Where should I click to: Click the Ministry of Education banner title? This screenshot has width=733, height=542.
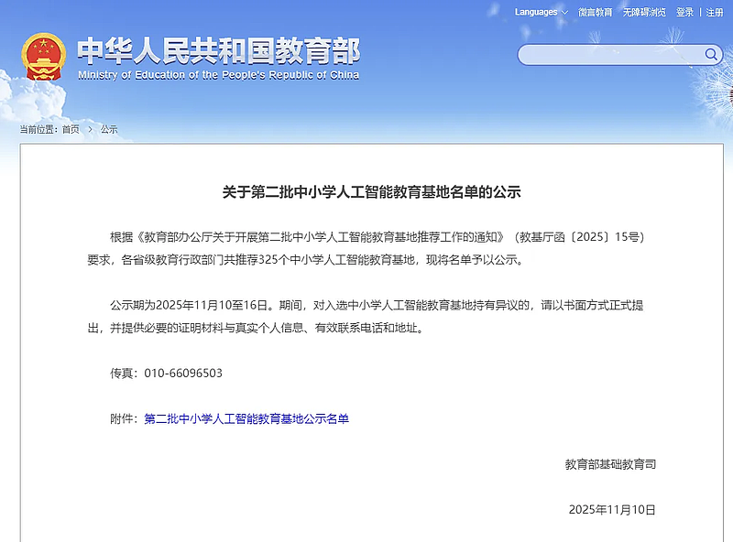coord(220,53)
